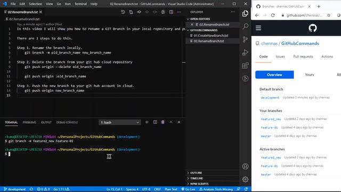Close 02.RenameBranch.txt in Open Editors list
341x192 pixels.
point(192,25)
